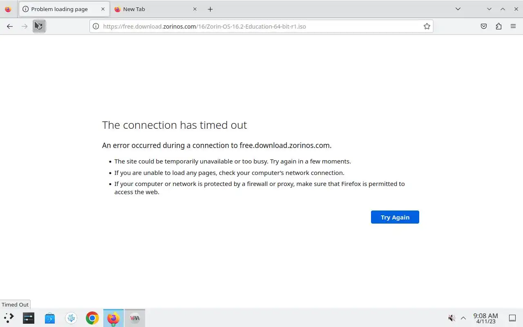523x327 pixels.
Task: Click the 'site could be temporarily unavailable' bullet
Action: 232,161
